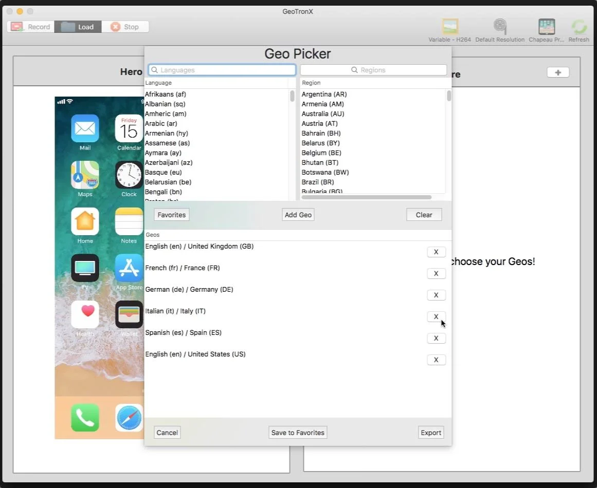Viewport: 597px width, 488px height.
Task: Click the Export button
Action: pyautogui.click(x=430, y=433)
